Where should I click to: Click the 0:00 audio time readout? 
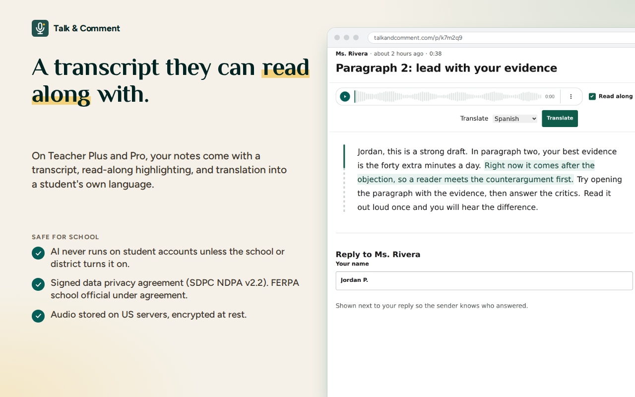(550, 97)
